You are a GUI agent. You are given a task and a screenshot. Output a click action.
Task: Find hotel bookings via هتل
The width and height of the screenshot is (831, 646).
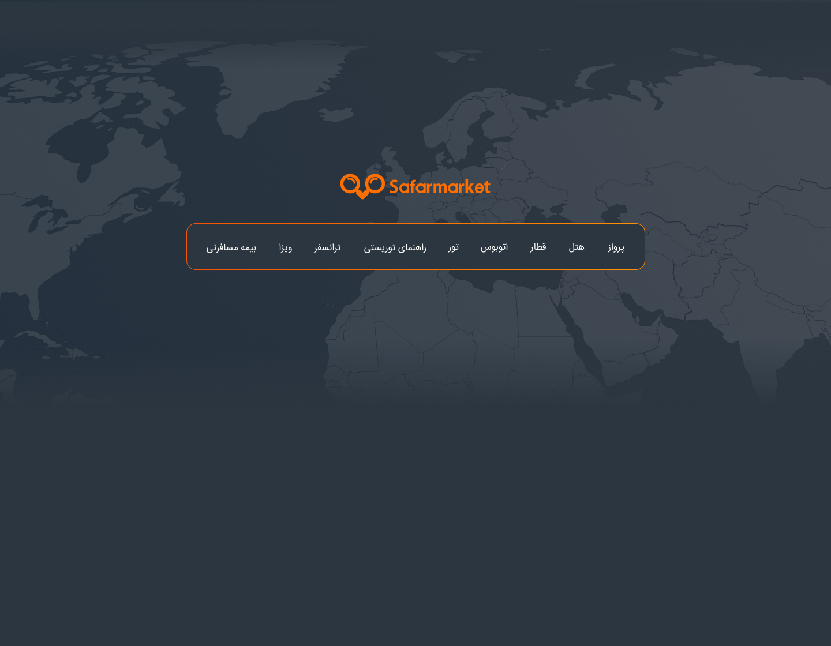coord(576,247)
